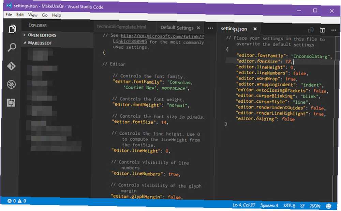Click the feedback smiley in status bar
This screenshot has width=341, height=211.
tap(329, 206)
